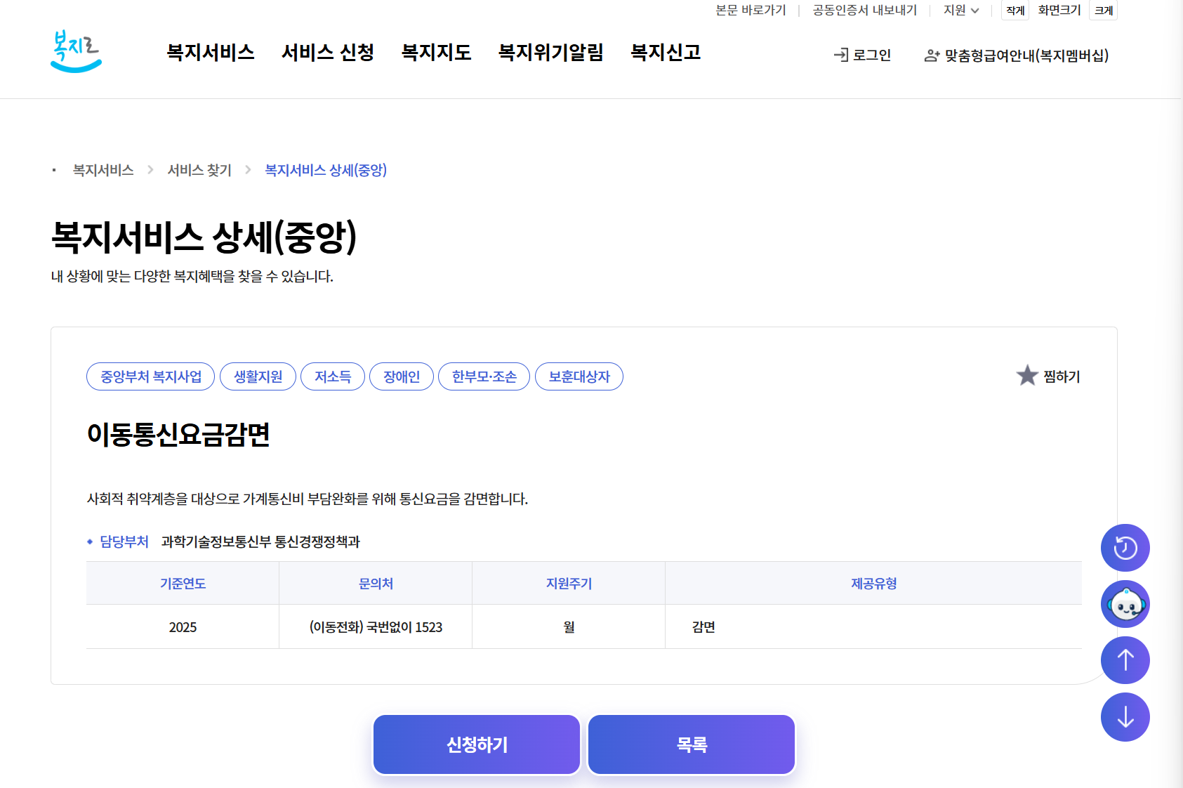Expand the 지원 dropdown

(x=961, y=10)
